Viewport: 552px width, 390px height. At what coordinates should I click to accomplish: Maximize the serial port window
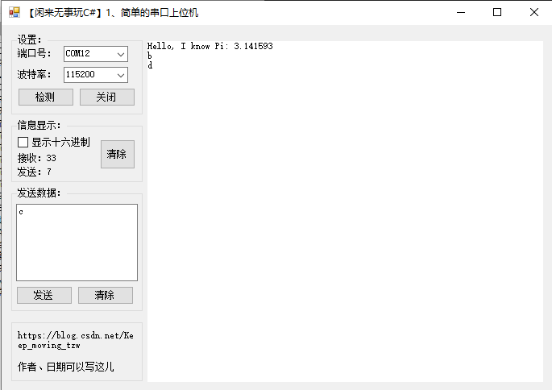point(497,12)
